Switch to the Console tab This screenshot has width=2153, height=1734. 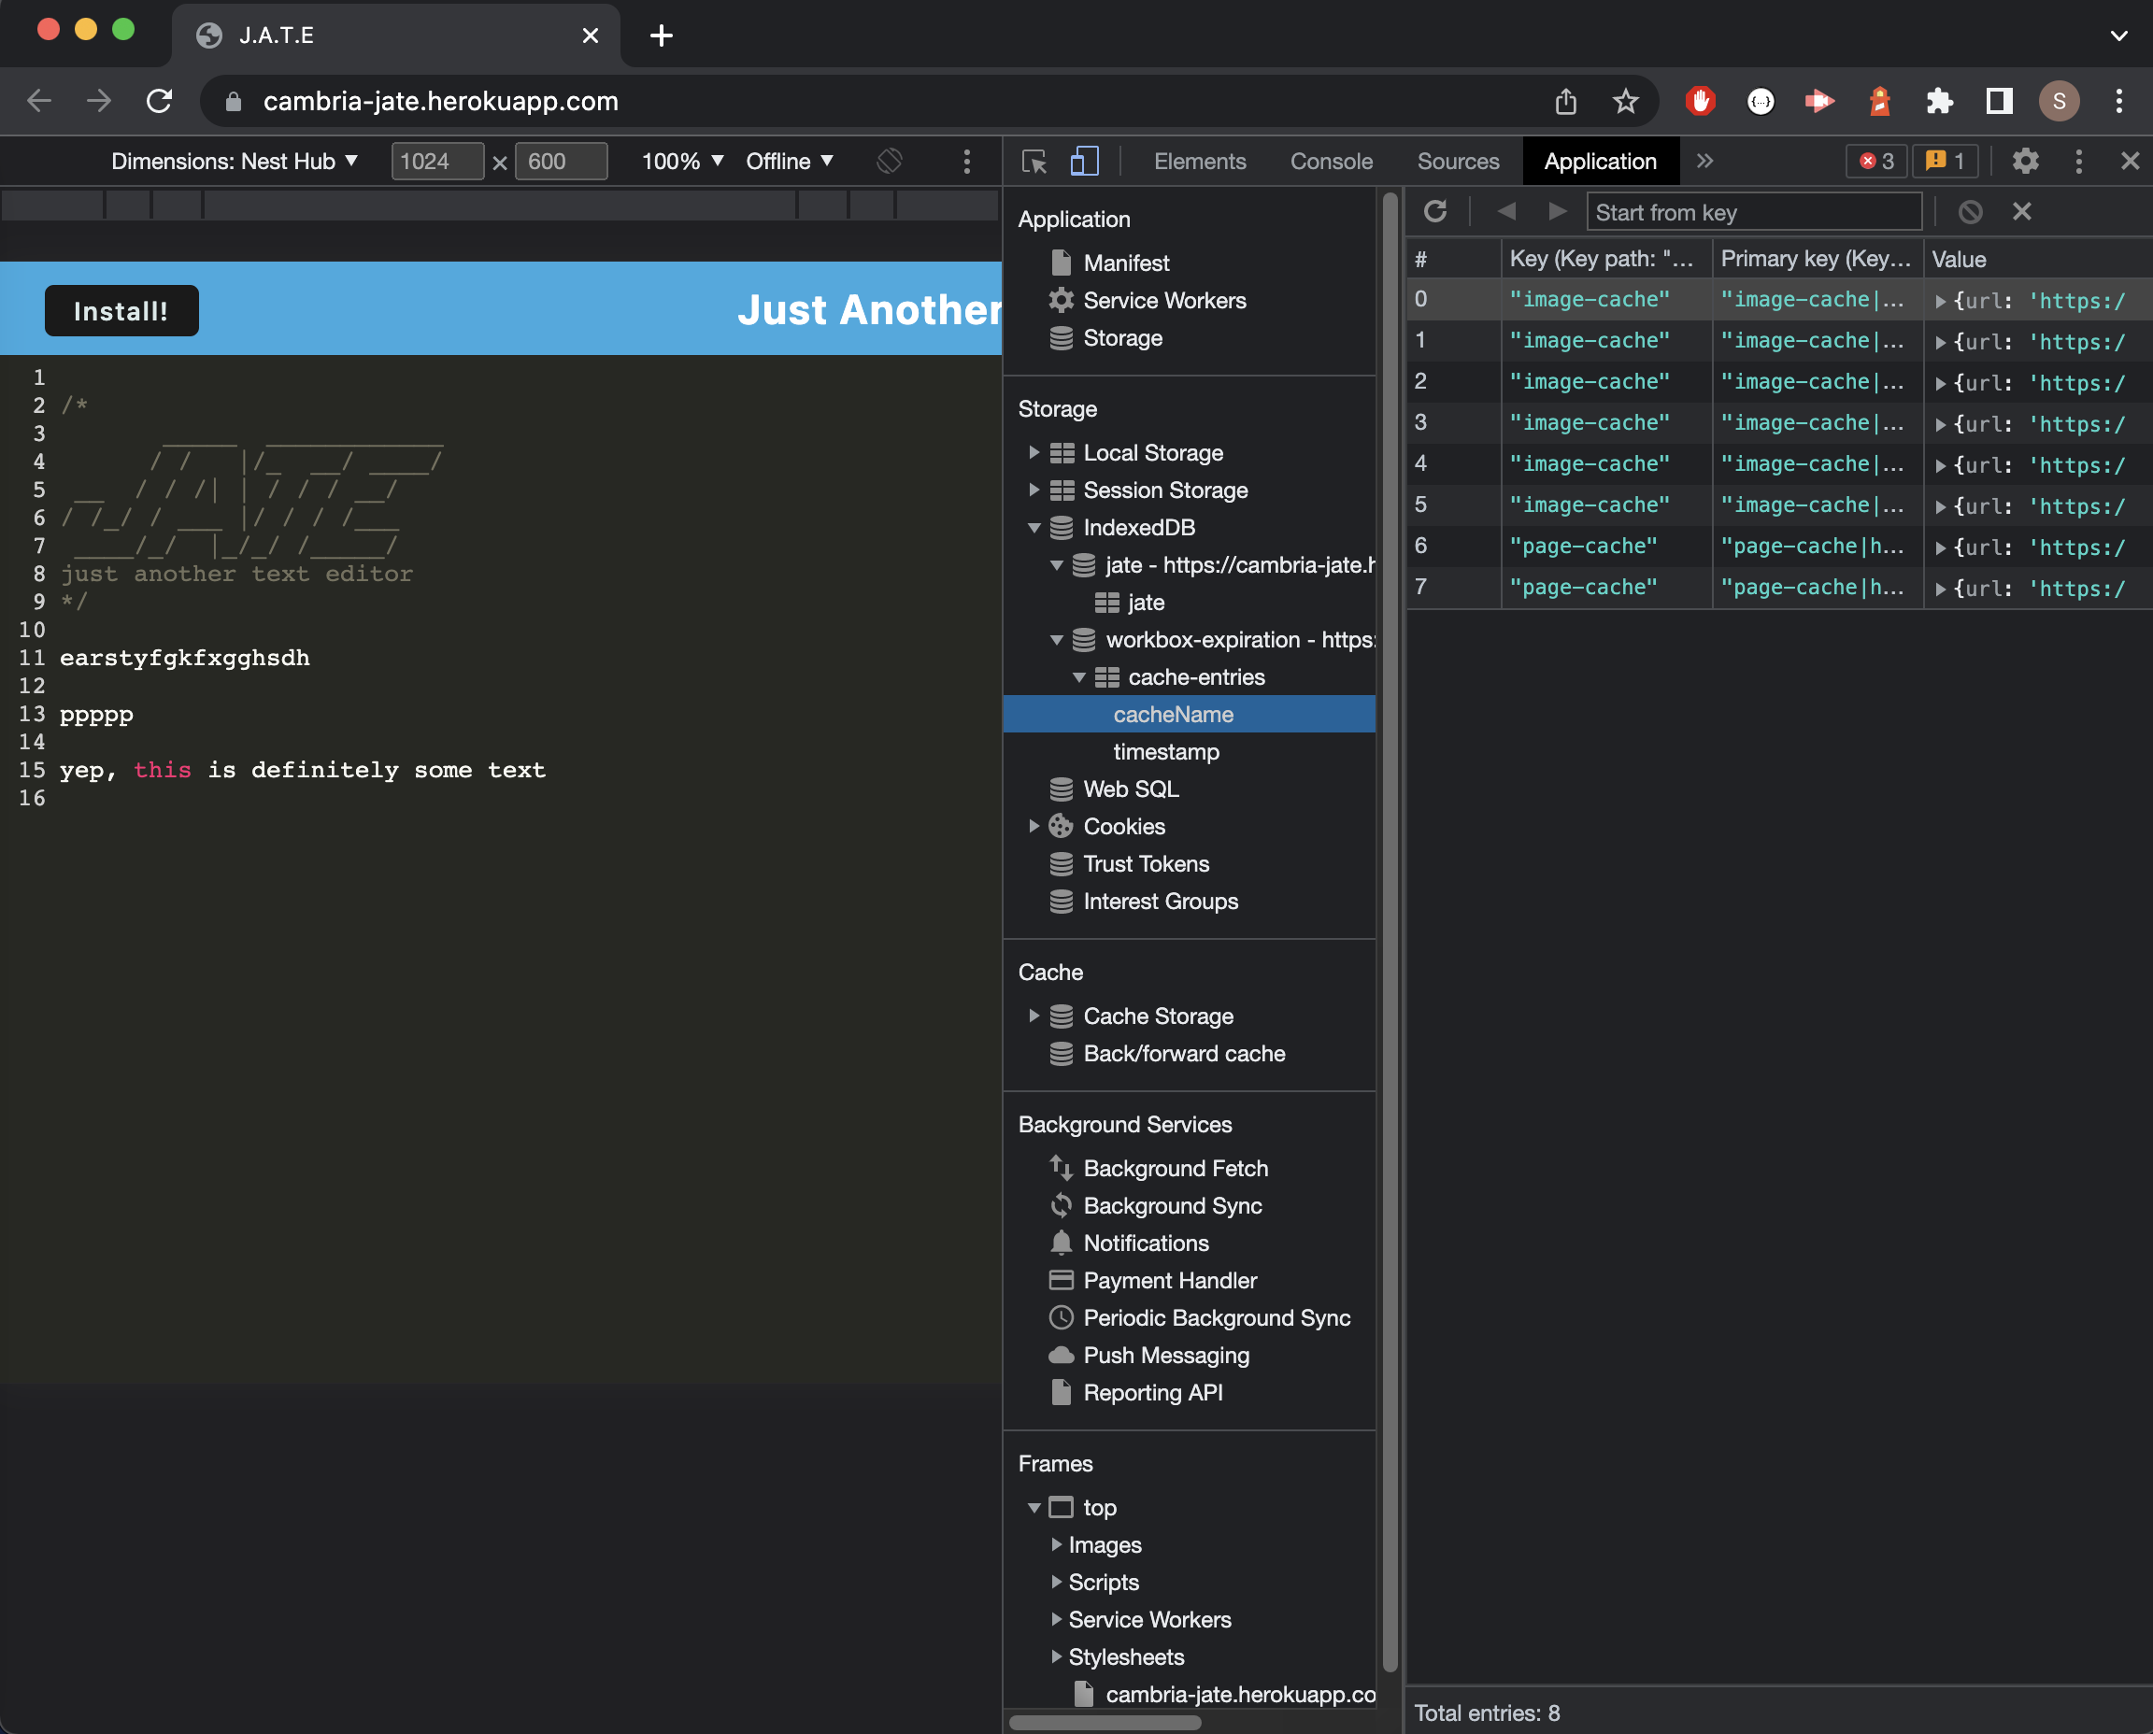pos(1330,161)
